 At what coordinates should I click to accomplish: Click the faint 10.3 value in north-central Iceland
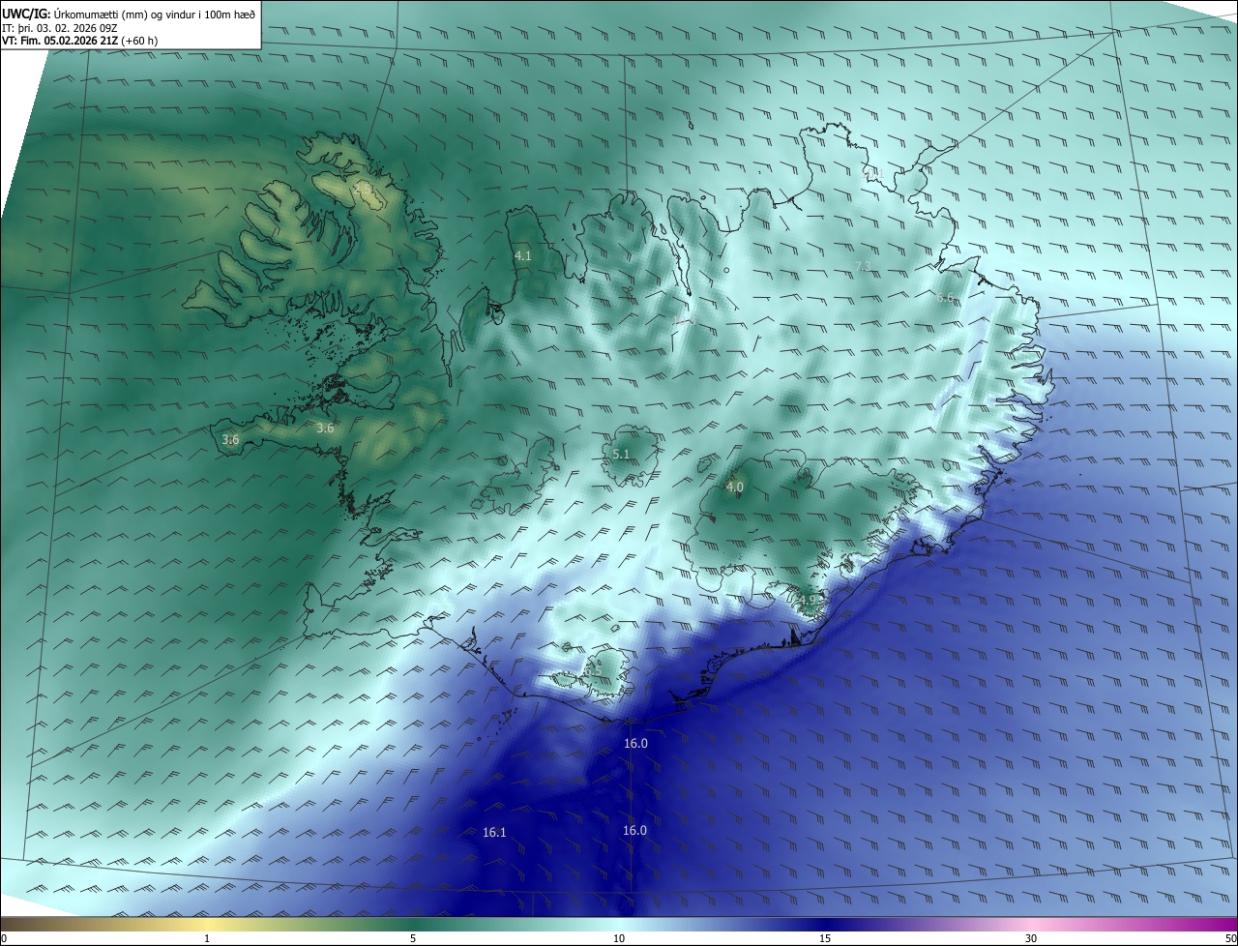[x=684, y=320]
